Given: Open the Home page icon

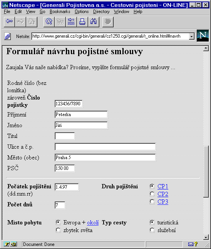Looking at the screenshot, I should pos(32,22).
